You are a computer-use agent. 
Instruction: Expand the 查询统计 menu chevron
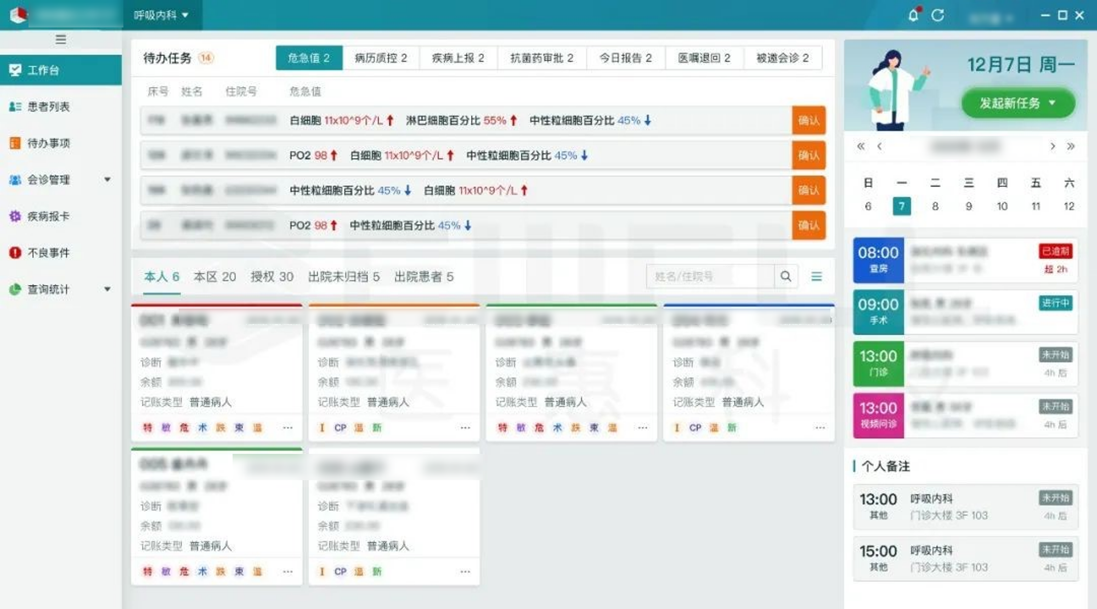[108, 289]
